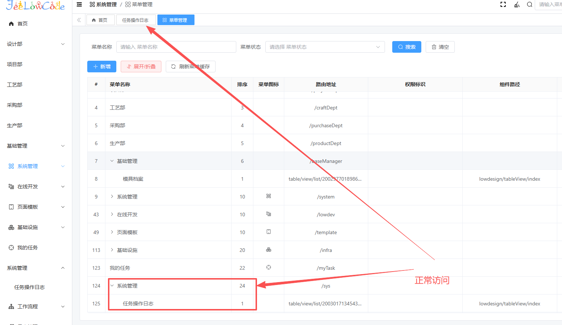Viewport: 562px width, 325px height.
Task: Open 工作流程 sidebar menu
Action: click(x=28, y=306)
